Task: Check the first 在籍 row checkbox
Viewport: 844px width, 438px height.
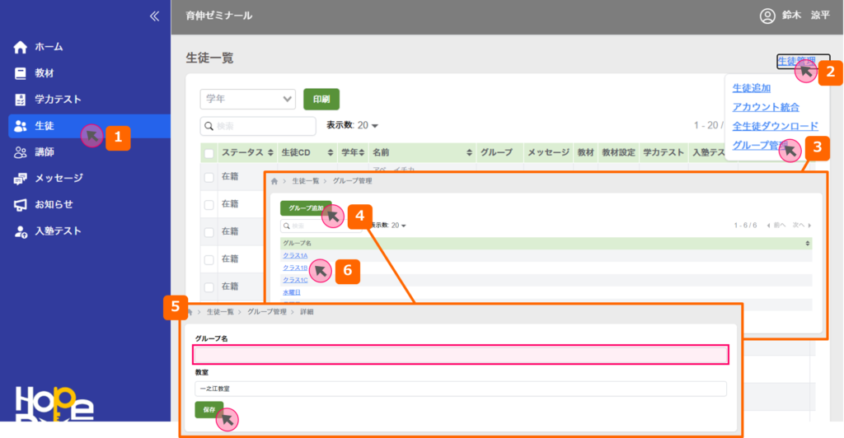Action: pyautogui.click(x=209, y=177)
